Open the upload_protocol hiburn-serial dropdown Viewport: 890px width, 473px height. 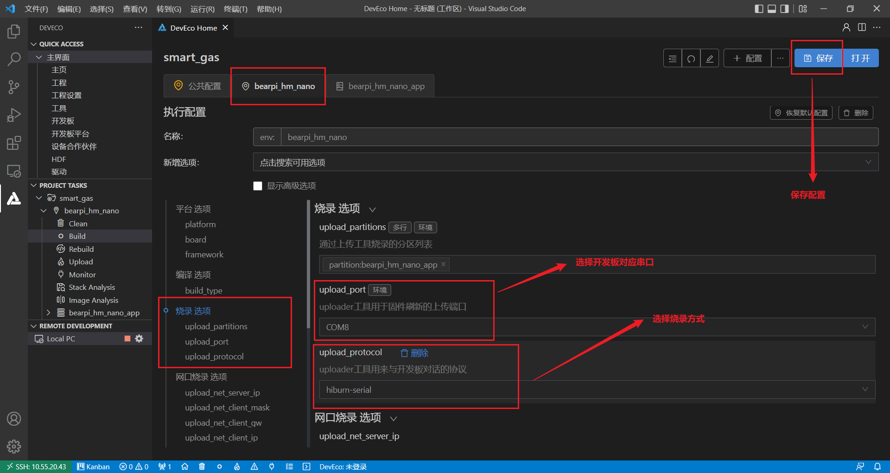point(597,390)
